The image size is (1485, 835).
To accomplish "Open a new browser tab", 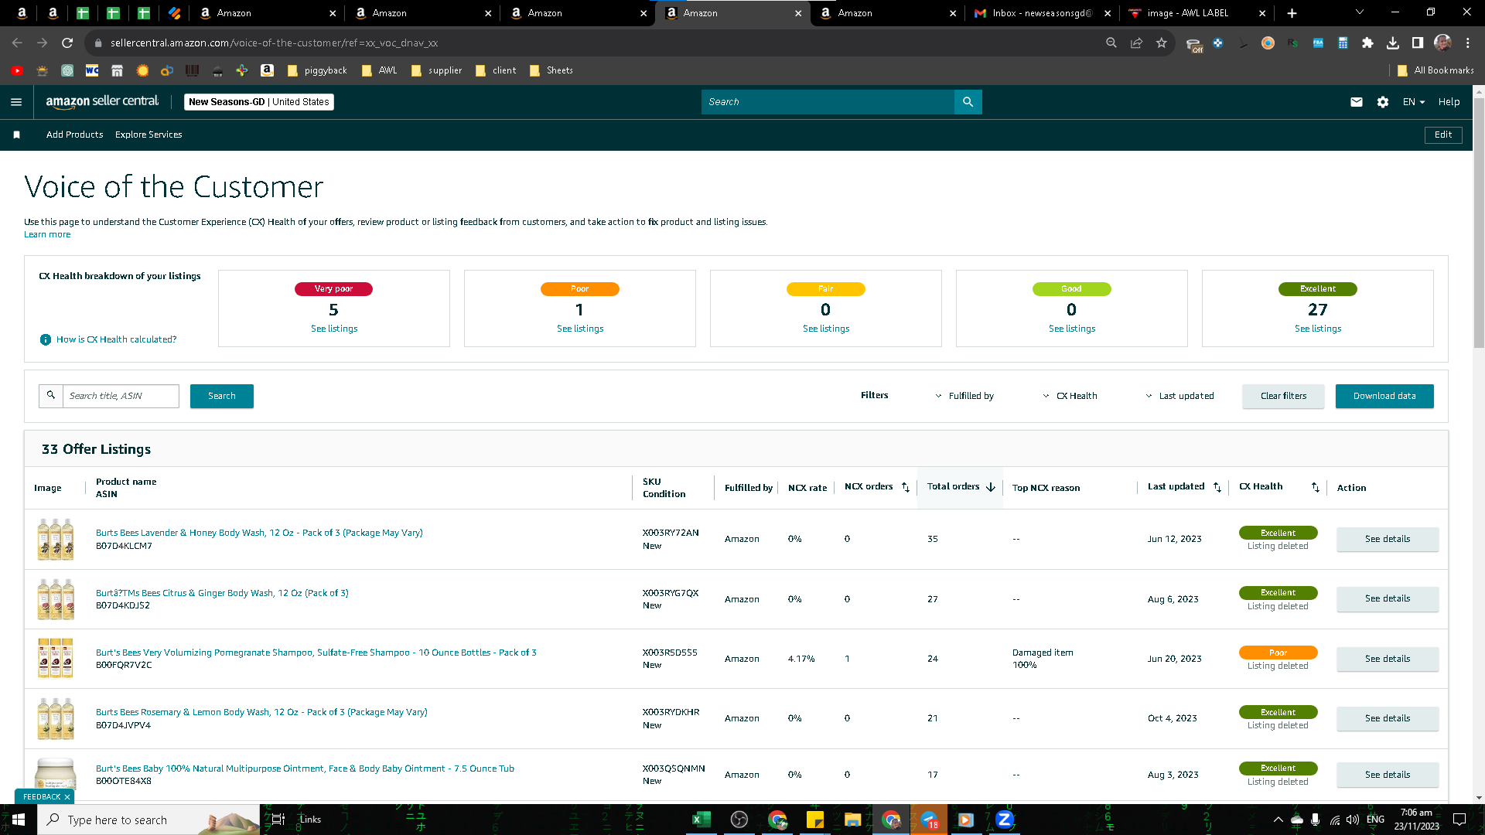I will [1292, 13].
